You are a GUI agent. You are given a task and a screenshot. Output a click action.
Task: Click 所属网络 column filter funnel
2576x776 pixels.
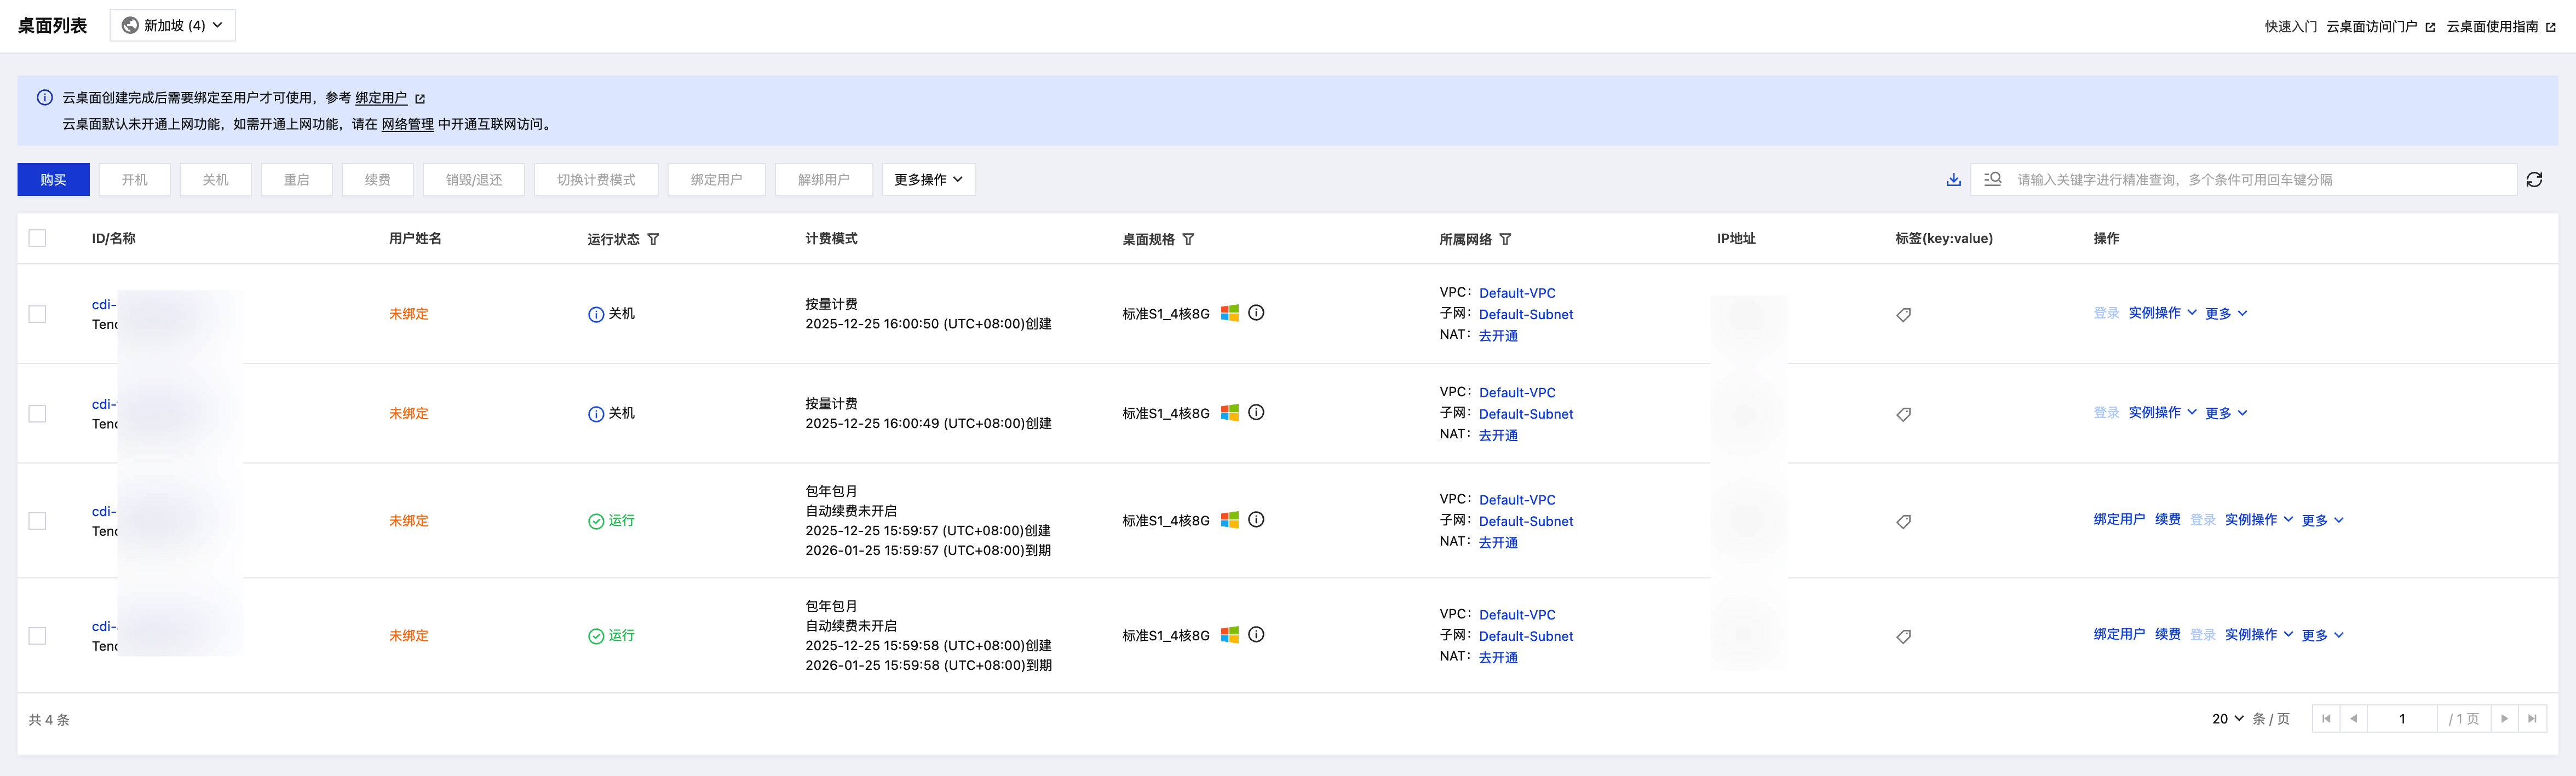[x=1505, y=240]
